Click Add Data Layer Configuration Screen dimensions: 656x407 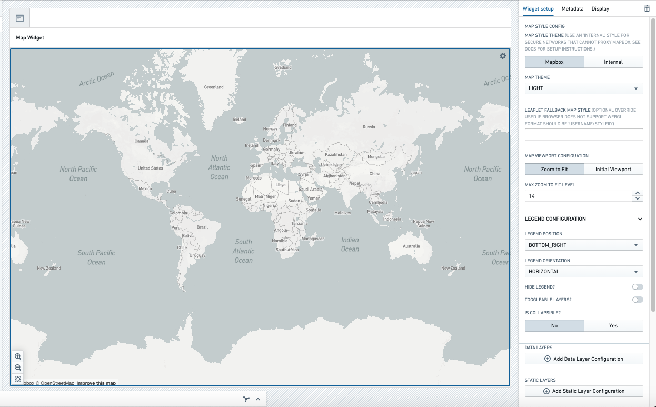click(584, 359)
